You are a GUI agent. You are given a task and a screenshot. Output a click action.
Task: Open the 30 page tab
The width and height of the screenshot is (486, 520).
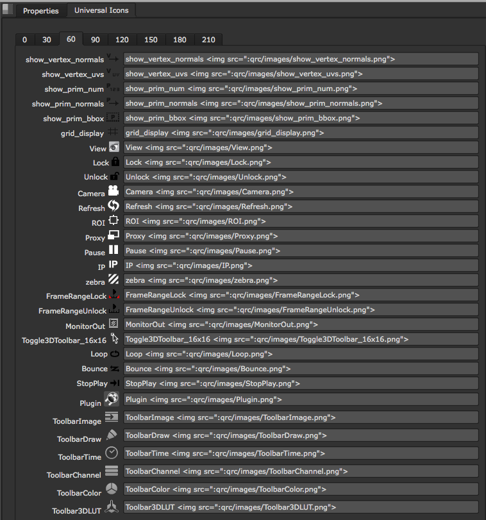[x=47, y=40]
